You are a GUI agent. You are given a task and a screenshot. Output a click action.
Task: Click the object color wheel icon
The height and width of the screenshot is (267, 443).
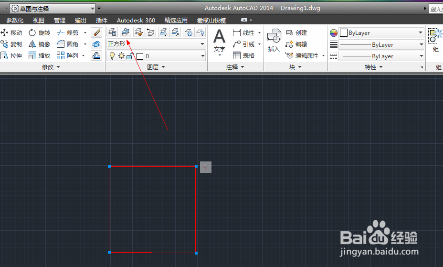334,33
